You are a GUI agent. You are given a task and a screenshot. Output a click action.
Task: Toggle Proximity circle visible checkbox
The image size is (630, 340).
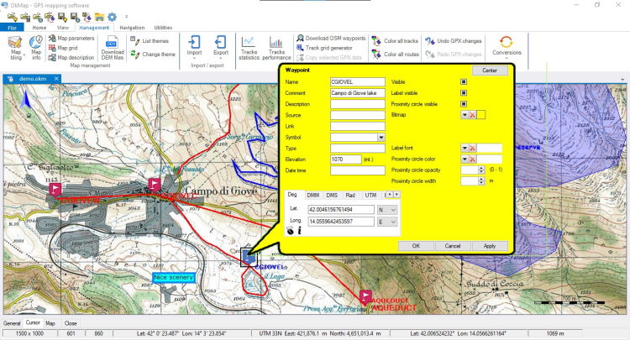coord(463,104)
